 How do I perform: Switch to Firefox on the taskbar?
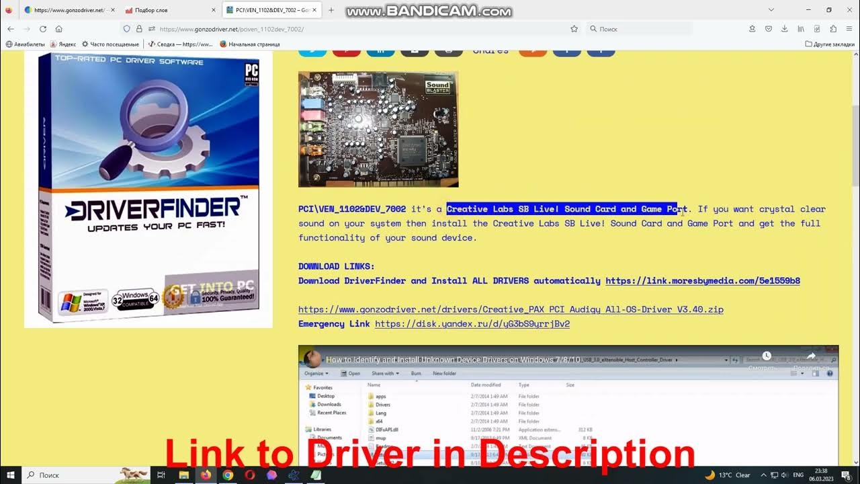click(x=206, y=475)
